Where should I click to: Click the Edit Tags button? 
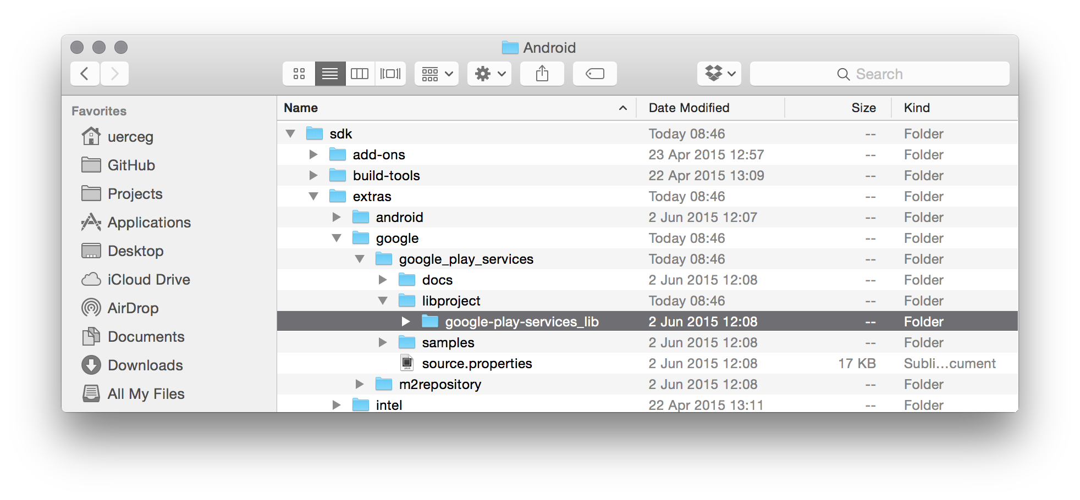point(595,74)
